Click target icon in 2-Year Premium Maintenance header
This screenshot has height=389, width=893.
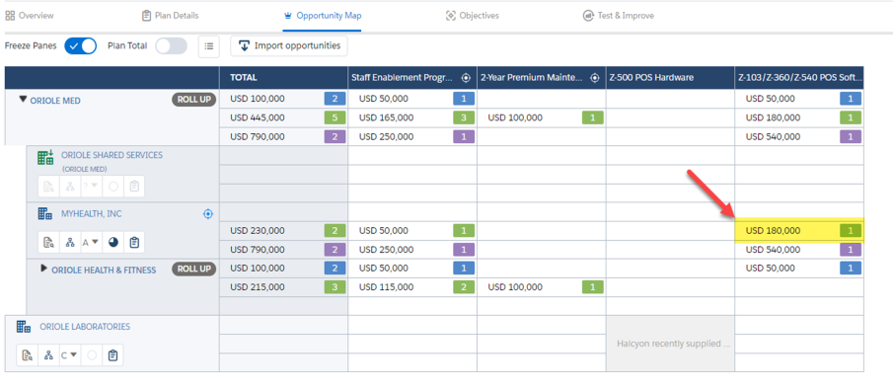595,78
